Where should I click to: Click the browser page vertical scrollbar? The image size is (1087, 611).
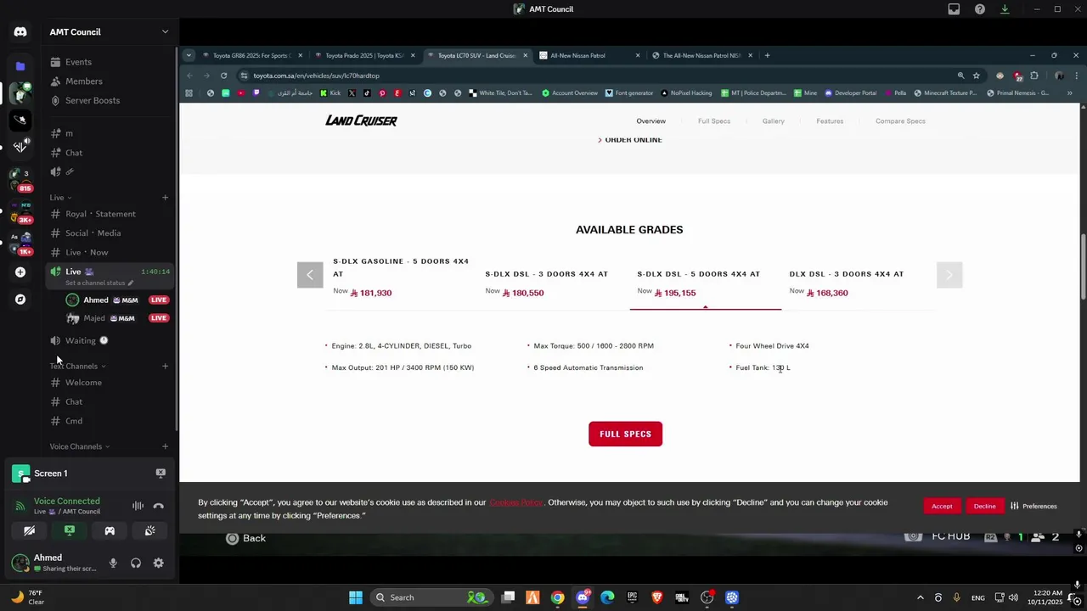(x=1083, y=266)
